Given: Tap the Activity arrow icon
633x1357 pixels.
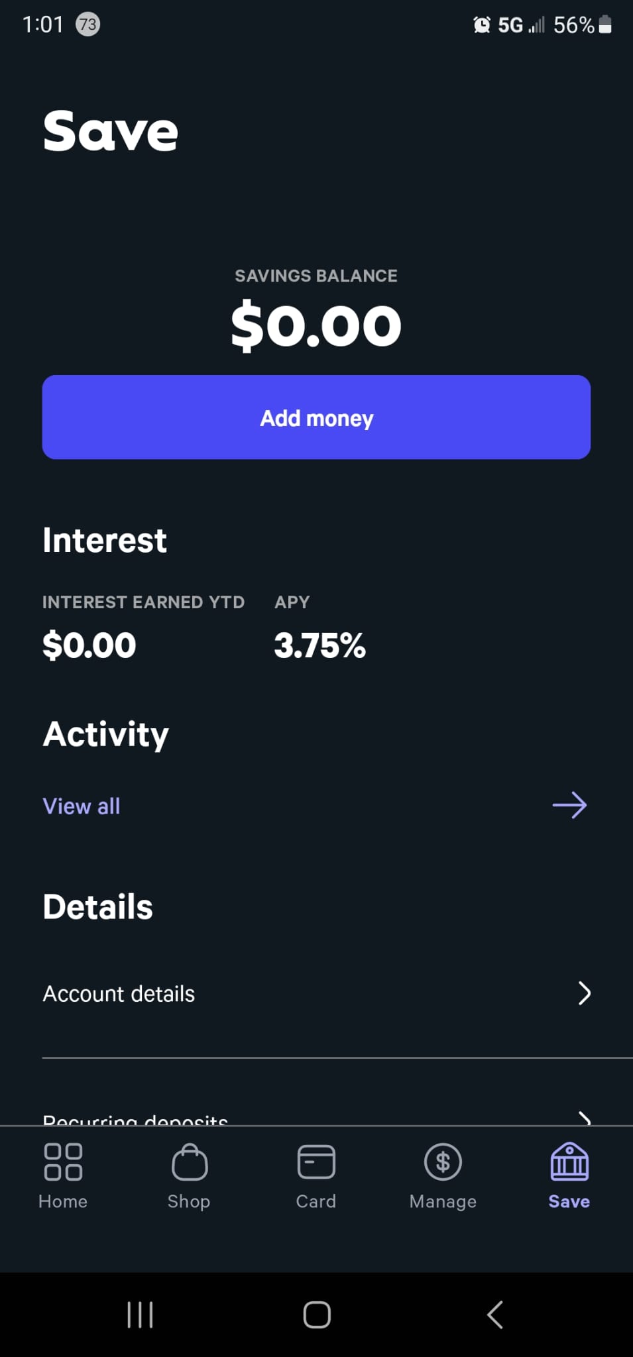Looking at the screenshot, I should pos(569,806).
